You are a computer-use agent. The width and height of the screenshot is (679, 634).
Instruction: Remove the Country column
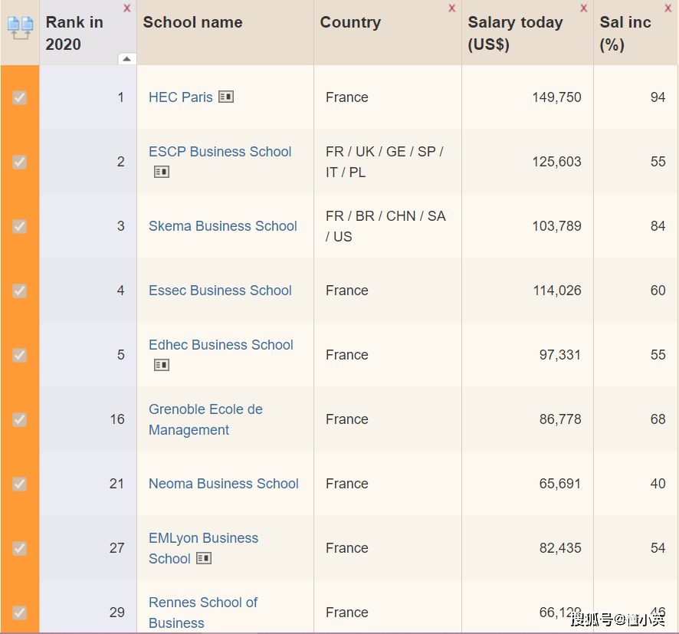(451, 8)
